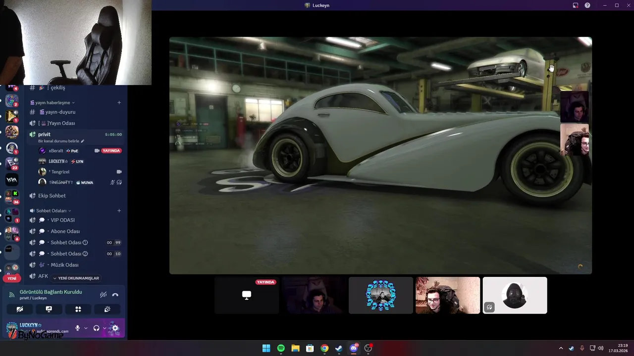634x356 pixels.
Task: Open user settings gear
Action: (x=115, y=328)
